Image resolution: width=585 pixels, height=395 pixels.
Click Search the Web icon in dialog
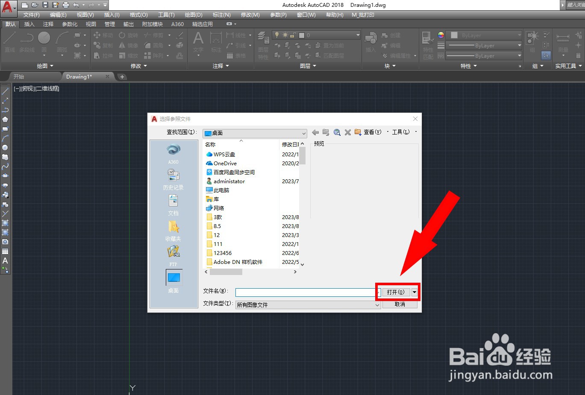[337, 132]
